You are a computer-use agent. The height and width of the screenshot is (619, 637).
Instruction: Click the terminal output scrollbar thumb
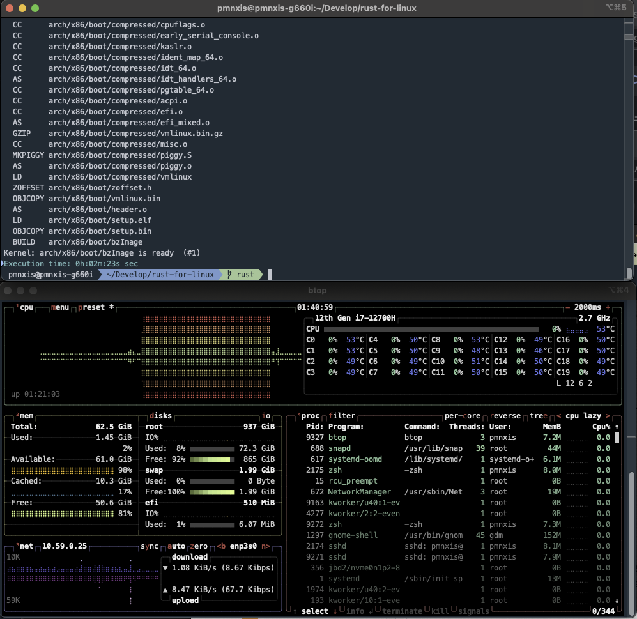pos(629,273)
